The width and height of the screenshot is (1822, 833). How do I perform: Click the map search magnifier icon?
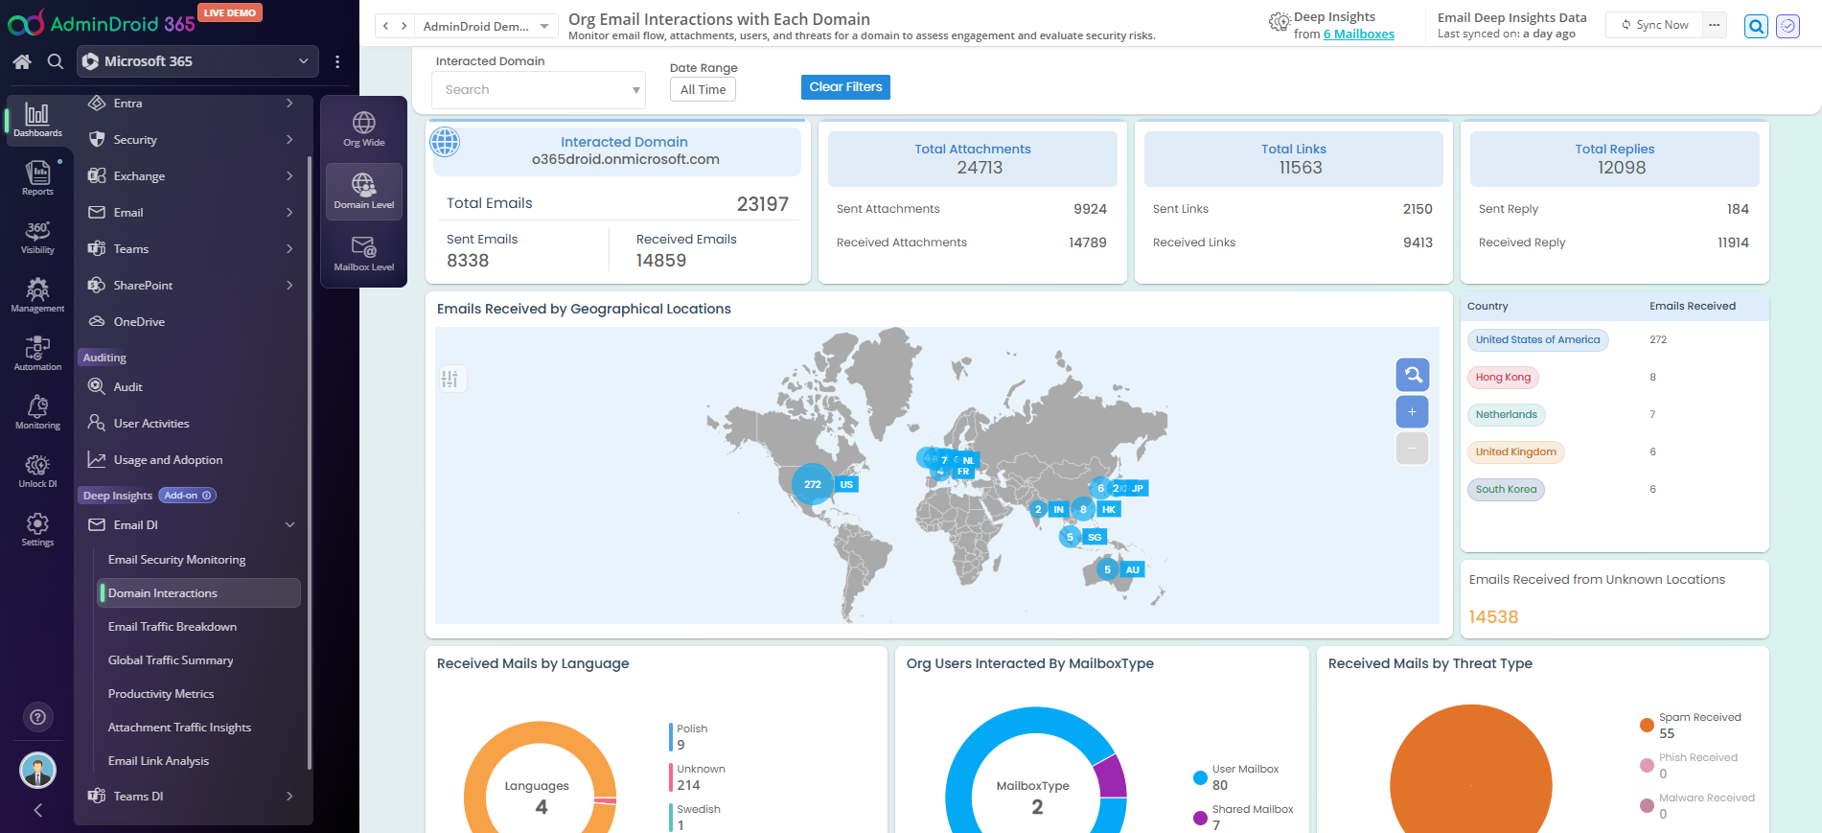pyautogui.click(x=1412, y=375)
